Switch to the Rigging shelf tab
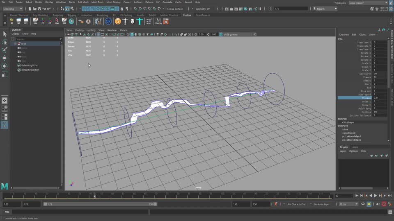Viewport: 394px width, 221px height. (72, 15)
